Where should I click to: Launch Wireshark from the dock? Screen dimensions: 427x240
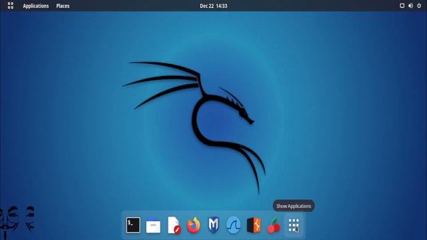click(234, 225)
